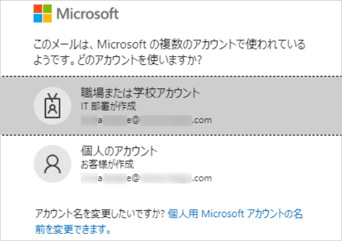Click the このメールは heading text
This screenshot has height=241, width=342.
tap(169, 52)
